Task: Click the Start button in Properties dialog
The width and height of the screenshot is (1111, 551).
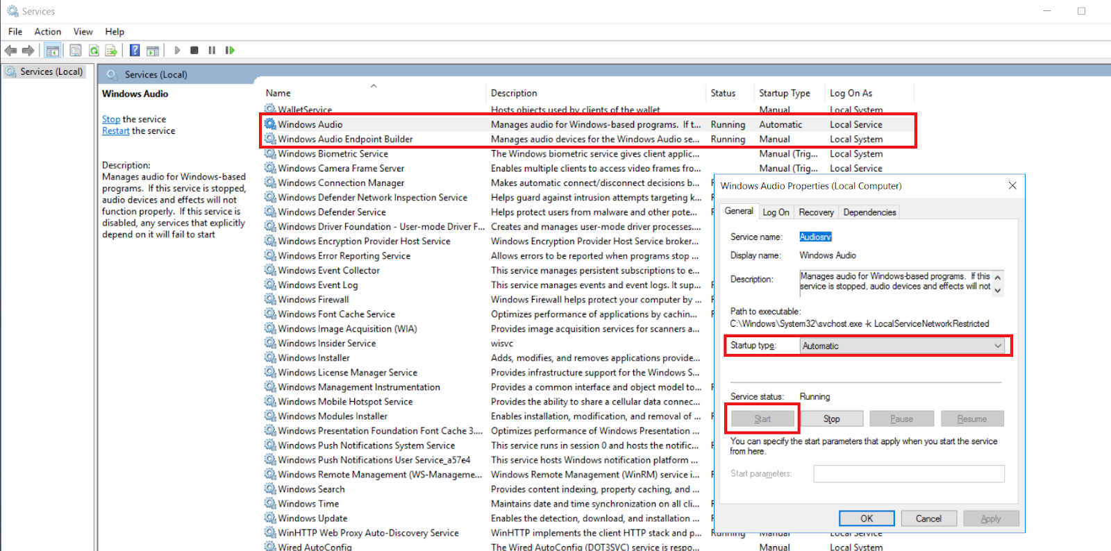Action: (x=762, y=419)
